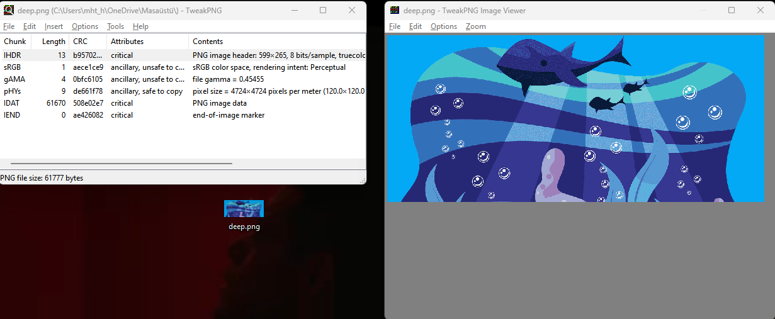Screen dimensions: 775x319
Task: Sort by Length column header
Action: (50, 42)
